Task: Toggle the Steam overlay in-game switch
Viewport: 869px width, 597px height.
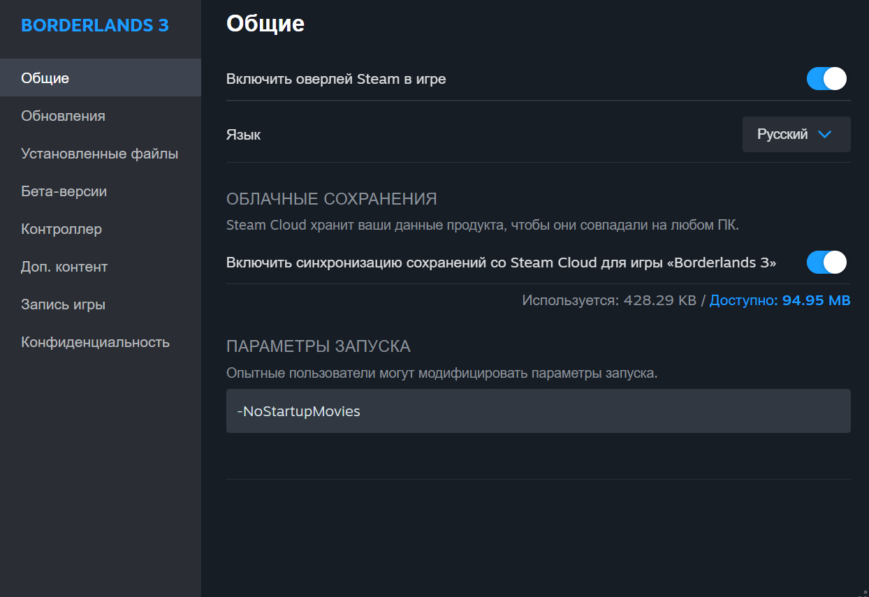Action: [x=826, y=79]
